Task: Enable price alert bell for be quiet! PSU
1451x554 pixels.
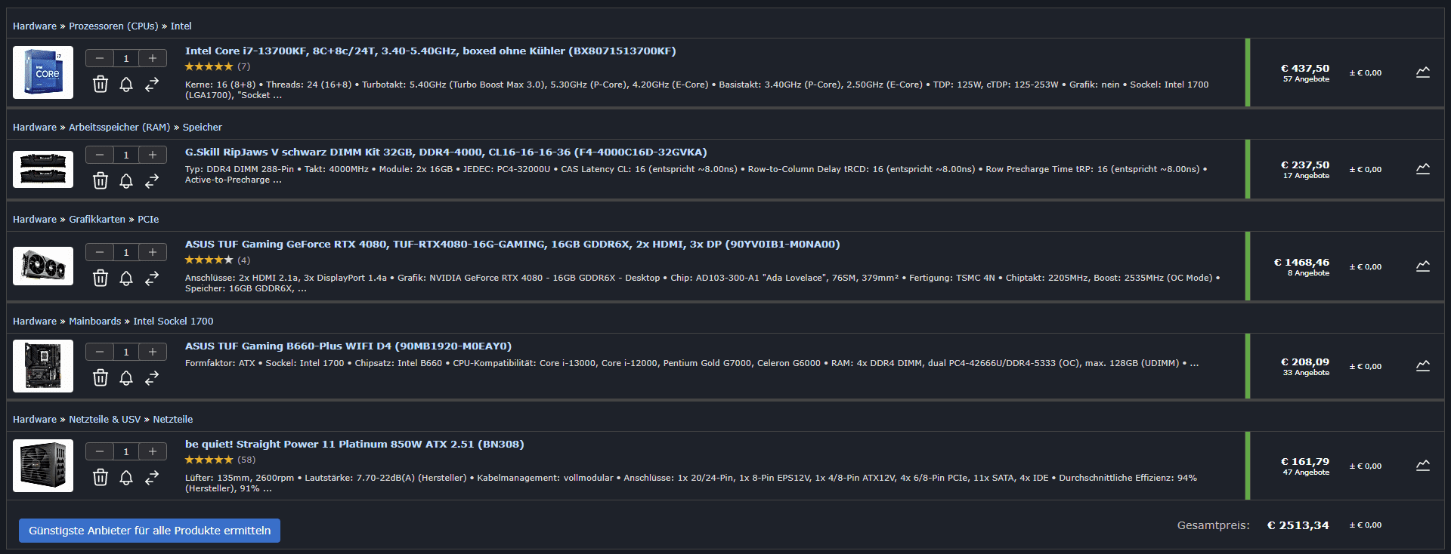Action: pos(126,477)
